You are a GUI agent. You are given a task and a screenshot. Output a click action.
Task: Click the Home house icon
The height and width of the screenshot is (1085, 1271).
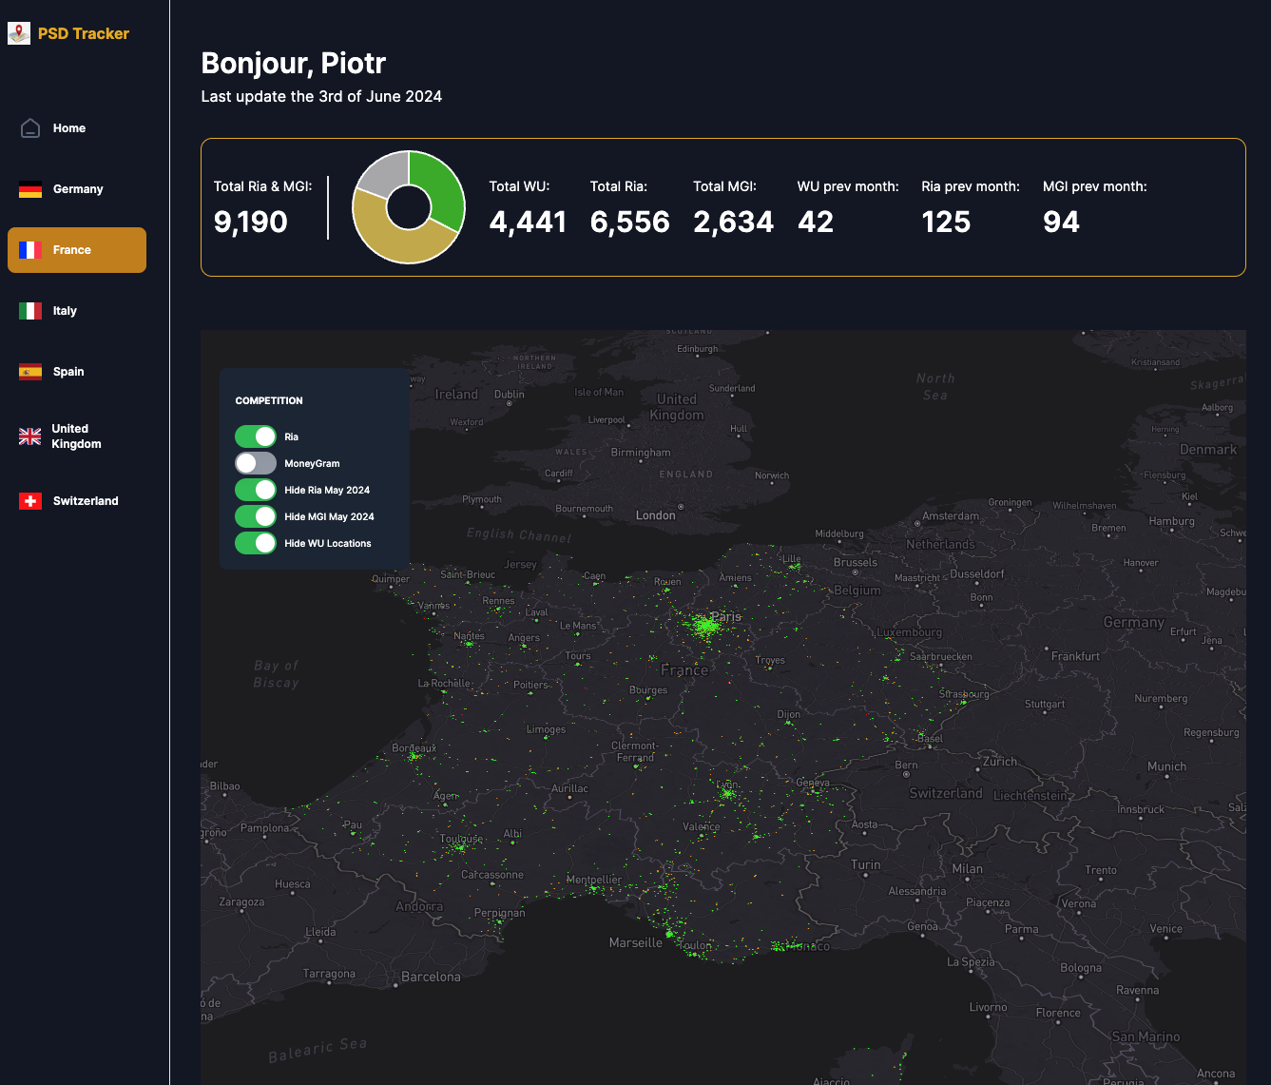30,128
